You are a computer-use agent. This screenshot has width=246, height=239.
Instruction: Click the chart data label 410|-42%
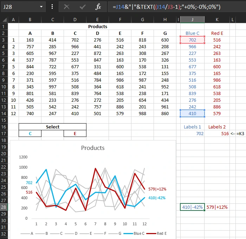(157, 198)
